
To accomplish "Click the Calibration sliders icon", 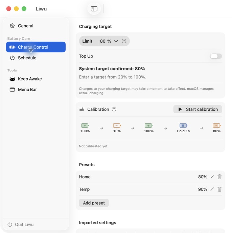I will (82, 109).
